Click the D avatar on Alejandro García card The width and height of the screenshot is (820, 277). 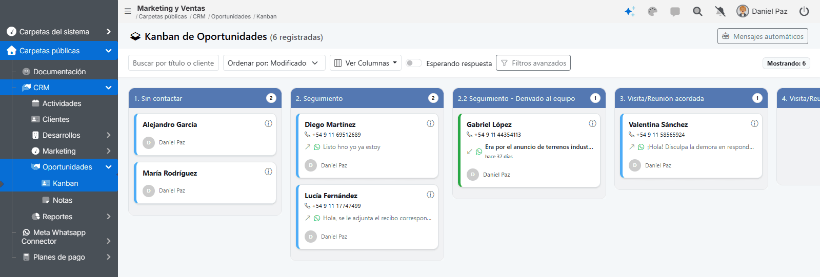tap(149, 142)
